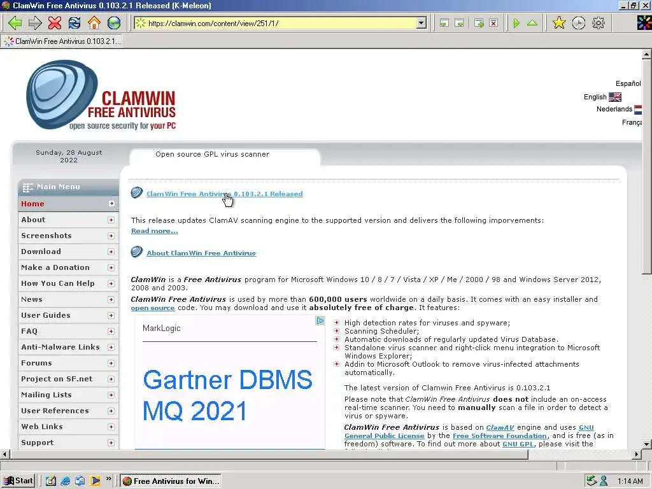Screen dimensions: 652x489
Task: Click the AdChoices icon on ad
Action: pyautogui.click(x=320, y=321)
